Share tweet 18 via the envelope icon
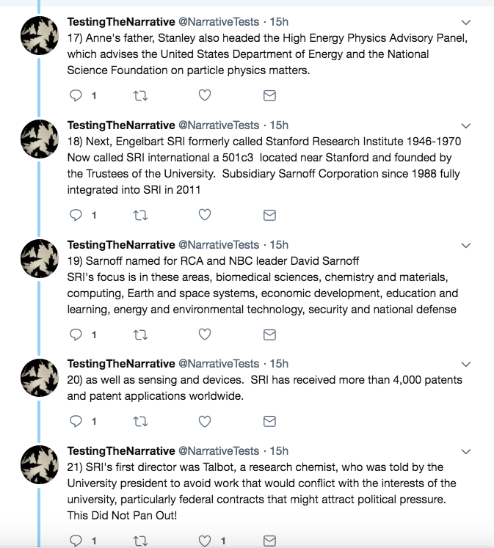Image resolution: width=494 pixels, height=548 pixels. 269,215
